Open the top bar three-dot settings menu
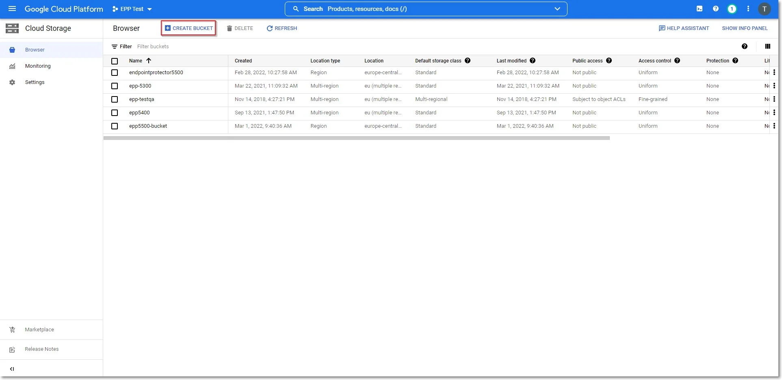This screenshot has height=380, width=782. click(748, 9)
